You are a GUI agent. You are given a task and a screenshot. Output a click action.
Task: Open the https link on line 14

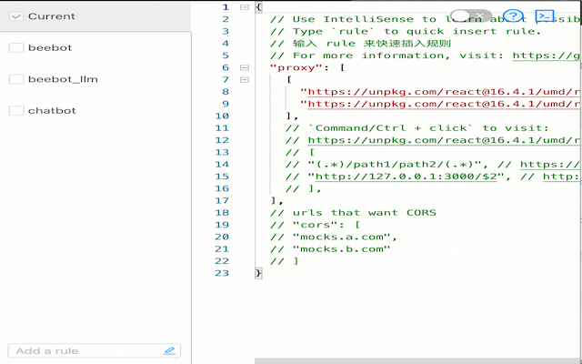[x=551, y=164]
